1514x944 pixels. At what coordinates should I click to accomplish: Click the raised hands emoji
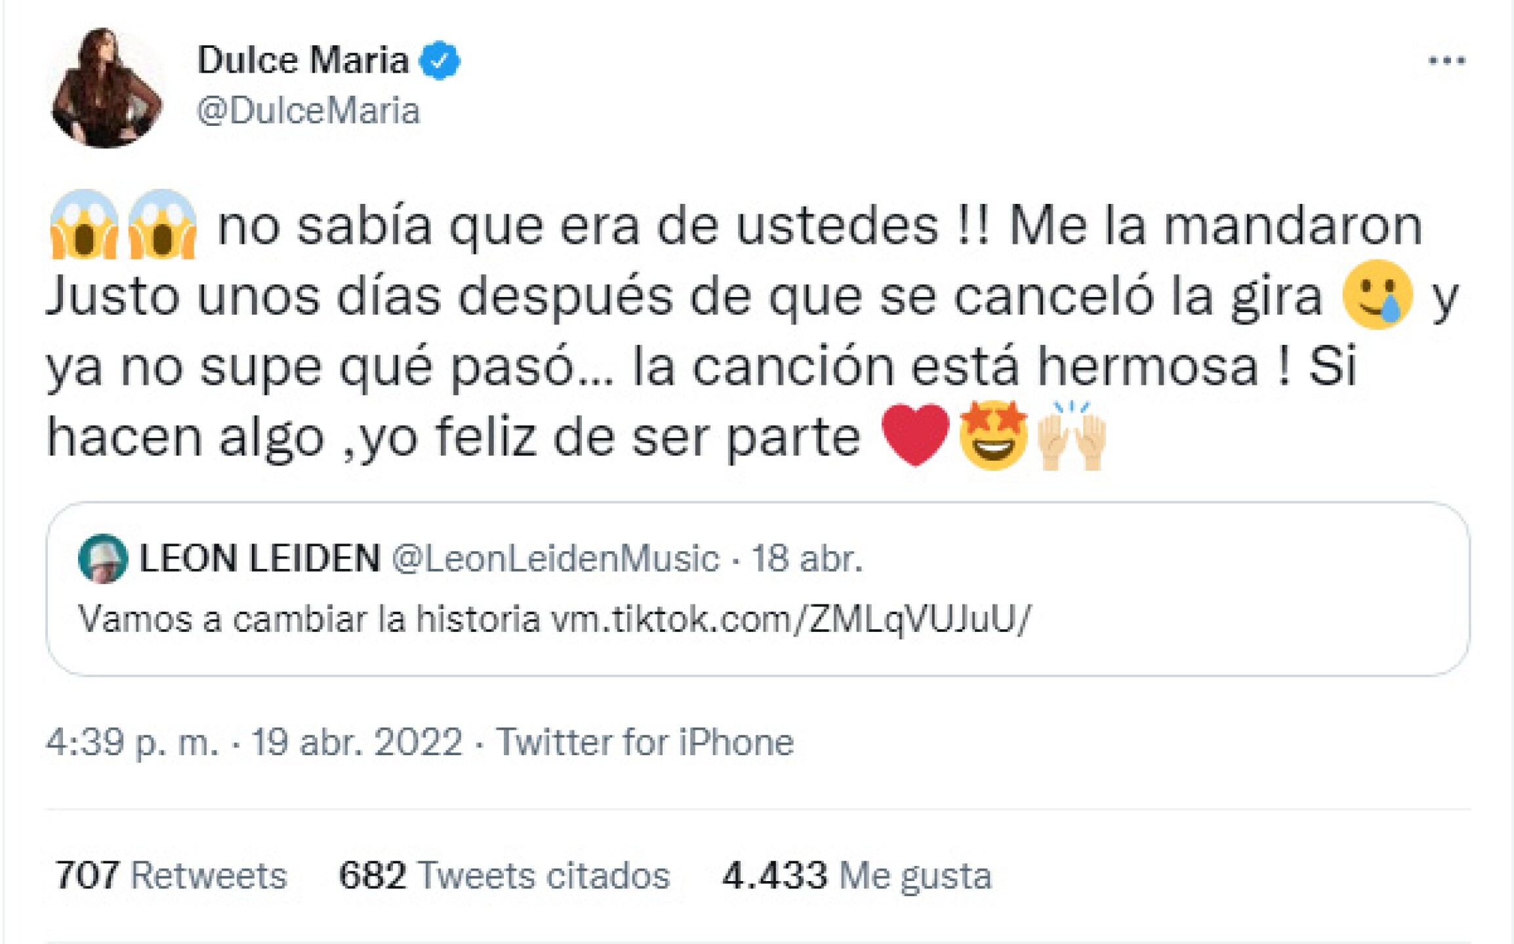[x=1071, y=435]
